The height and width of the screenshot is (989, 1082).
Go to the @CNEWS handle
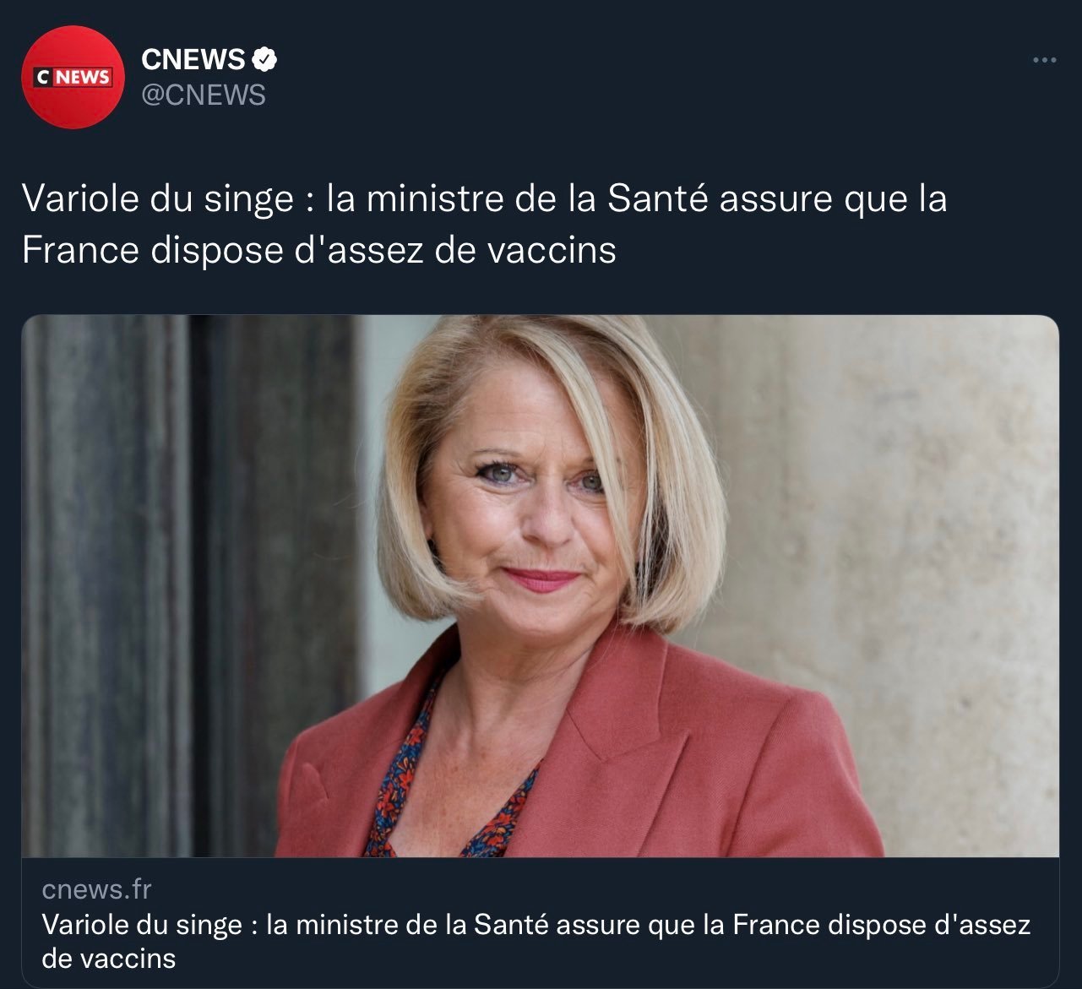(203, 95)
